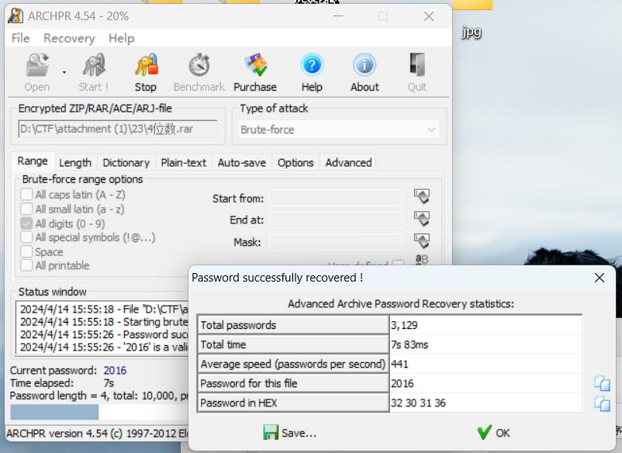Switch to the Dictionary tab
622x453 pixels.
[x=126, y=163]
